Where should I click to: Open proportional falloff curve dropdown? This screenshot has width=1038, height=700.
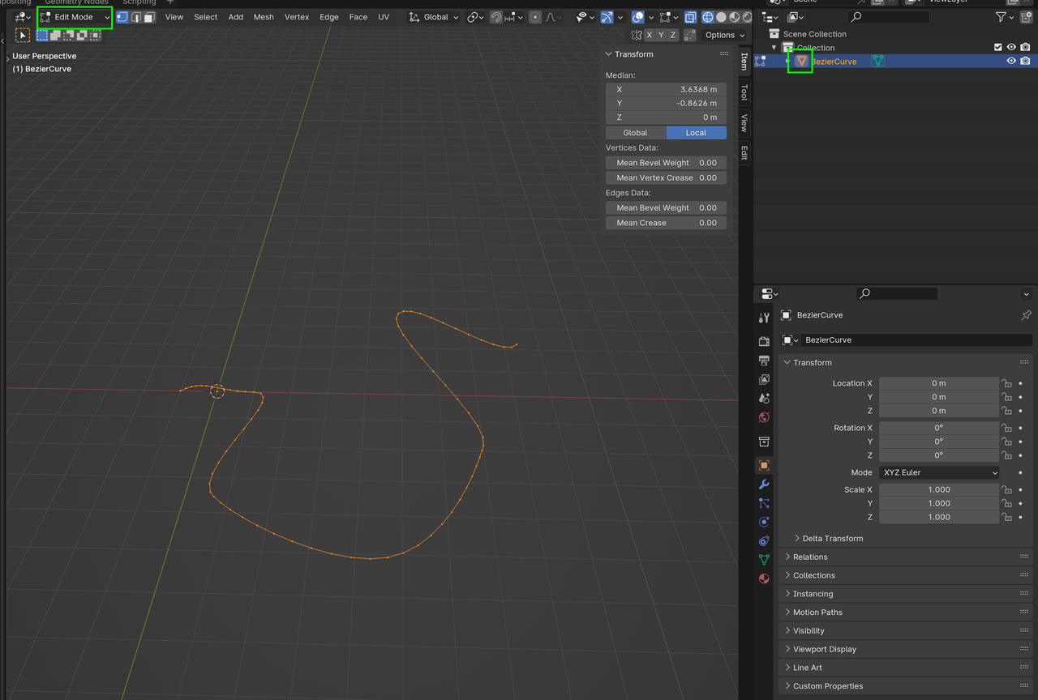pos(552,17)
